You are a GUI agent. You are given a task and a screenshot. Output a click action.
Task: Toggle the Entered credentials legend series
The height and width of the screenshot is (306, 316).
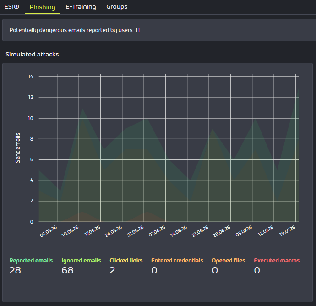coord(177,261)
